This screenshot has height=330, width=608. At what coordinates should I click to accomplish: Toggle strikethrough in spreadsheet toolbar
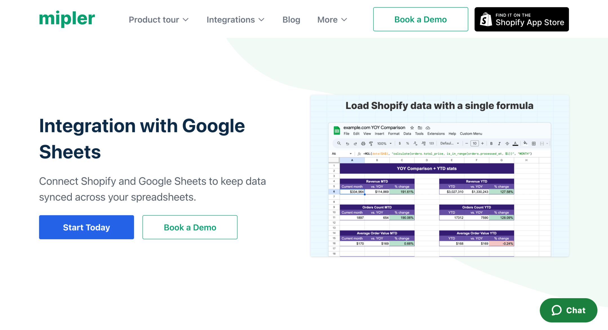[x=507, y=144]
